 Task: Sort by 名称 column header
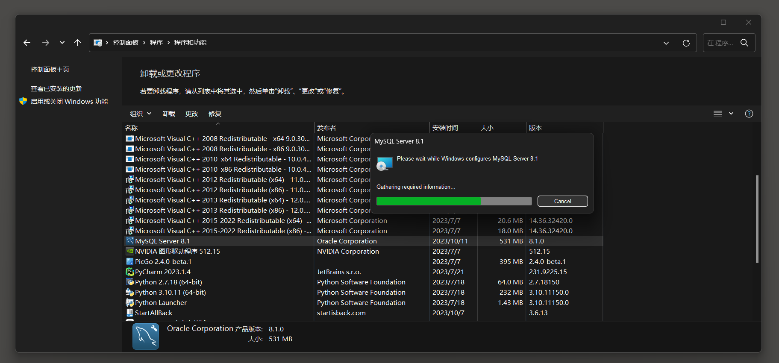coord(218,128)
